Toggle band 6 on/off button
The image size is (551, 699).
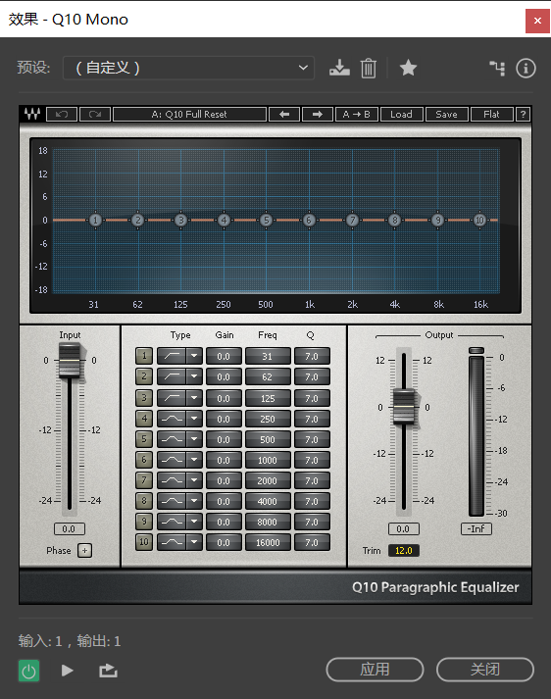144,460
